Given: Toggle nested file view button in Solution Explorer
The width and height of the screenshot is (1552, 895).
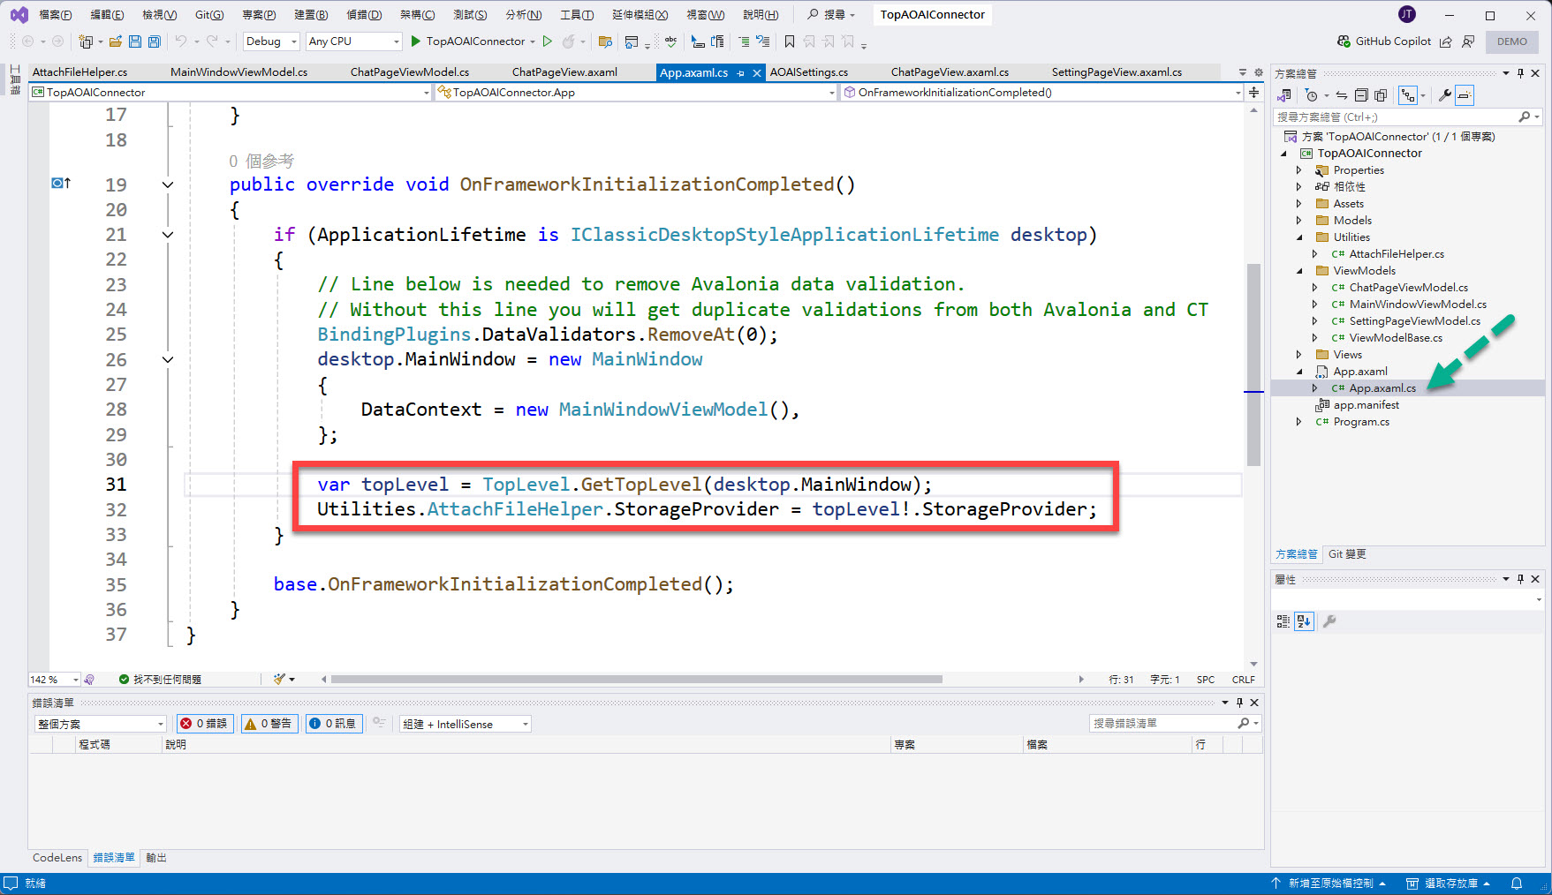Looking at the screenshot, I should point(1408,95).
